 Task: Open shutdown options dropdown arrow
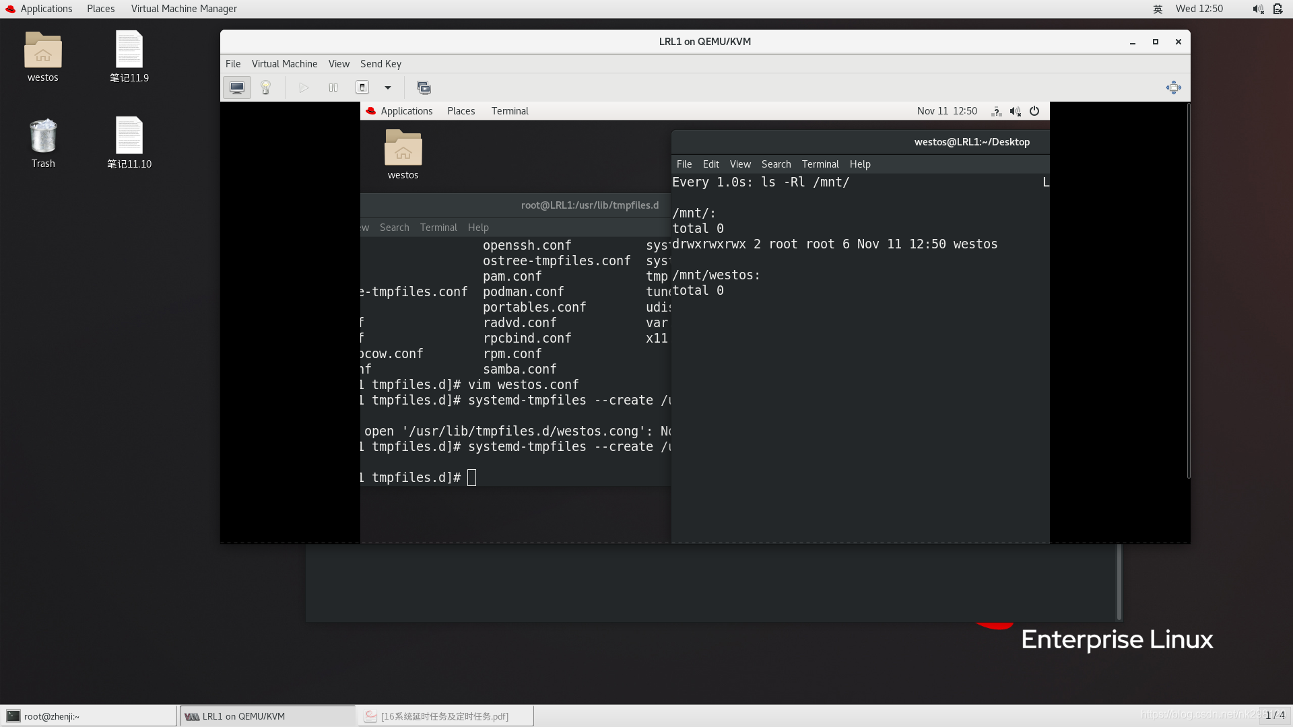coord(388,88)
